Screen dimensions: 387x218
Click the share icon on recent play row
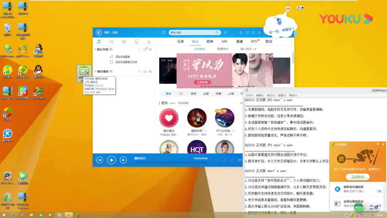pos(145,71)
